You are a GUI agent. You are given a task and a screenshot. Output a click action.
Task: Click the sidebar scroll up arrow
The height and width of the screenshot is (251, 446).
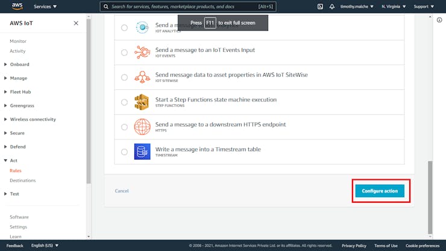tap(89, 16)
